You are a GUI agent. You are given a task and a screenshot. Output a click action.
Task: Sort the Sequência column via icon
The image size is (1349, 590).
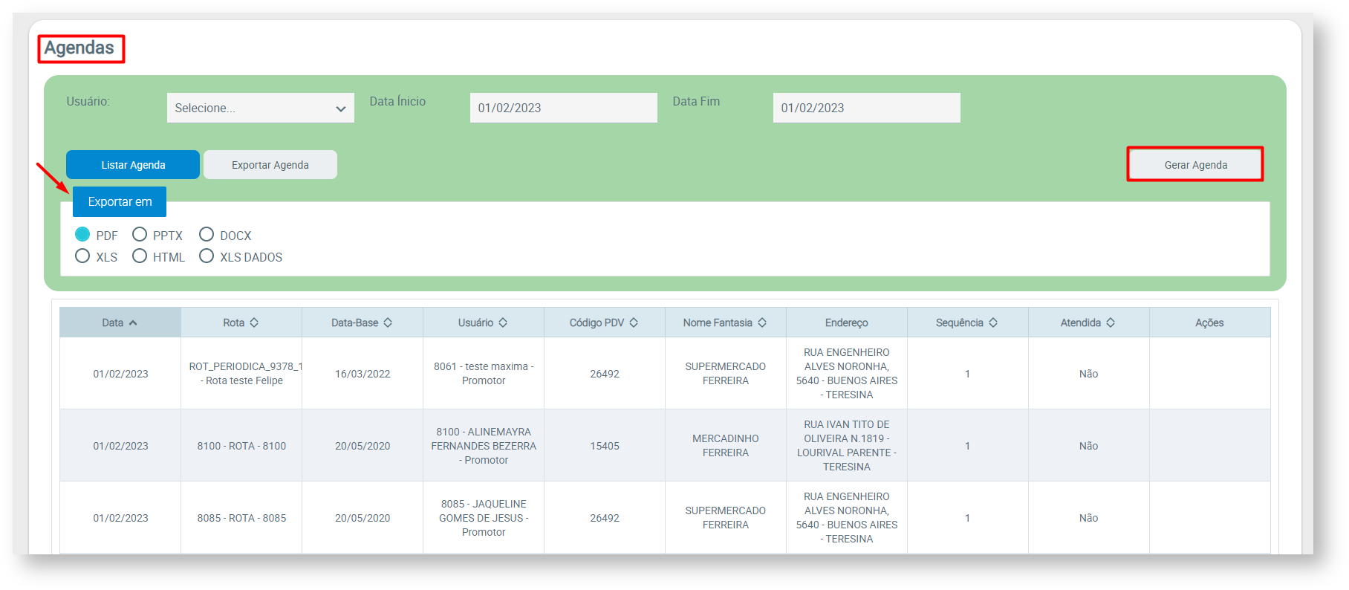click(993, 323)
